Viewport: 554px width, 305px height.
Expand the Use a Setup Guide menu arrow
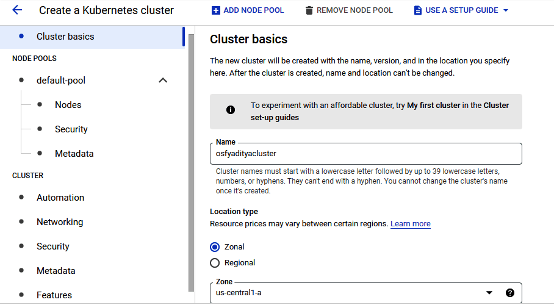click(x=506, y=10)
